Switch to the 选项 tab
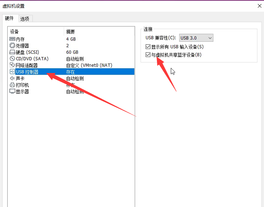This screenshot has height=207, width=264. [25, 19]
